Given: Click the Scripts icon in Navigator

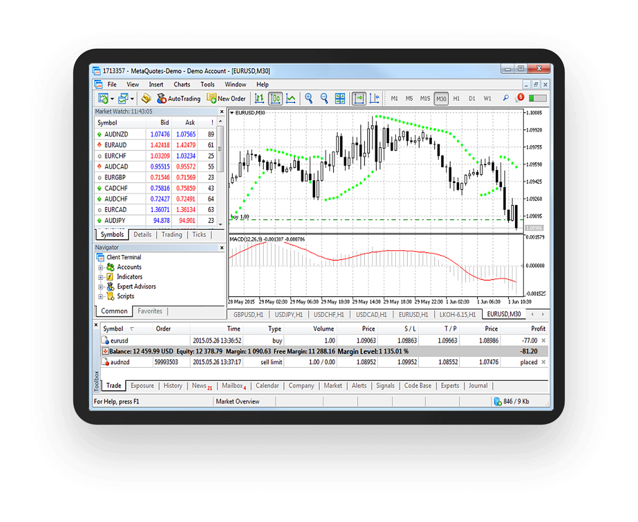Looking at the screenshot, I should 110,296.
